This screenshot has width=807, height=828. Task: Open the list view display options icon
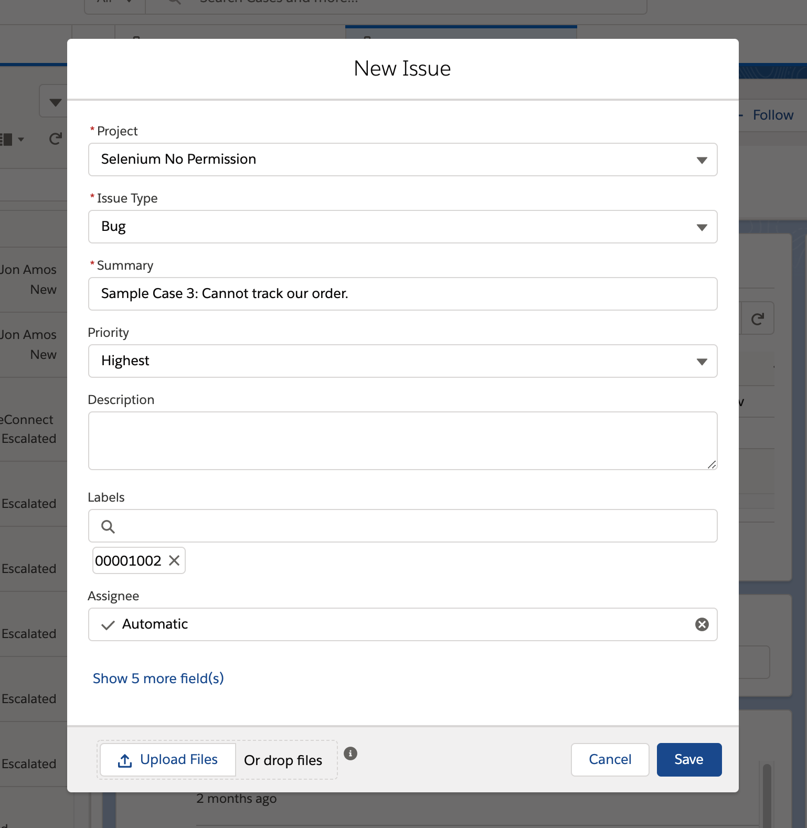tap(12, 139)
